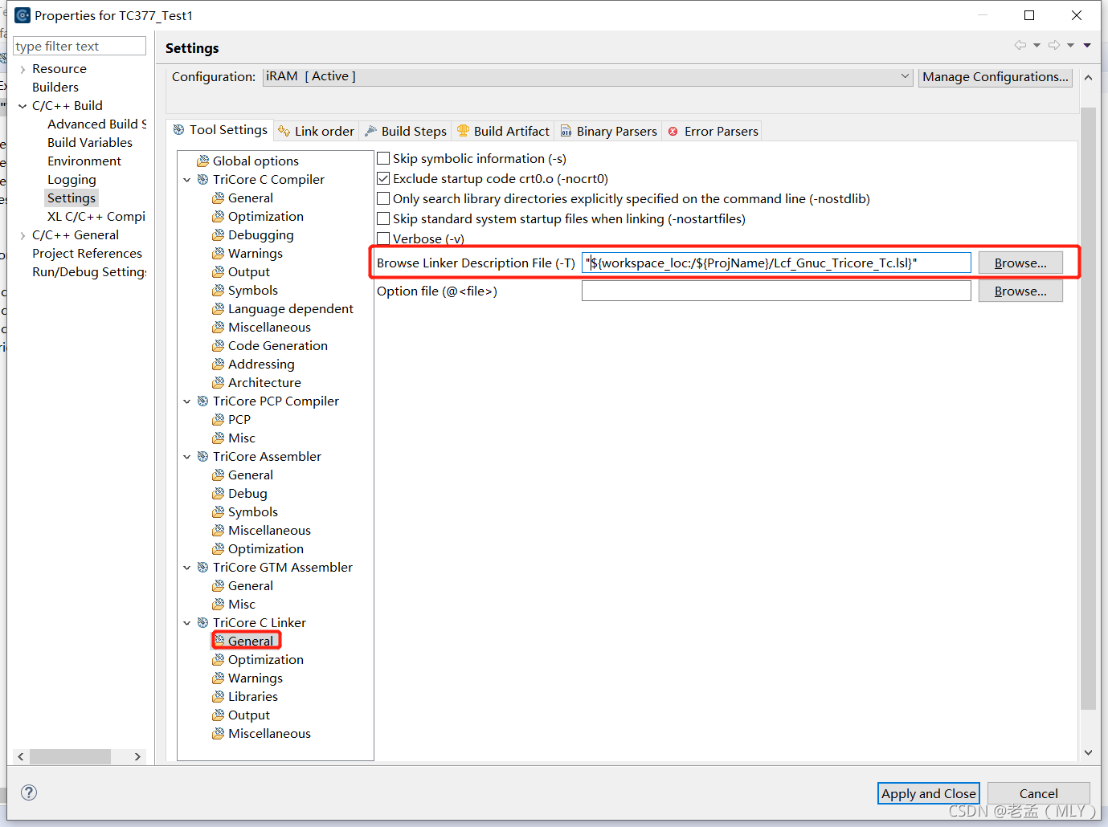
Task: Click the TriCore Assembler gear icon
Action: pyautogui.click(x=203, y=456)
